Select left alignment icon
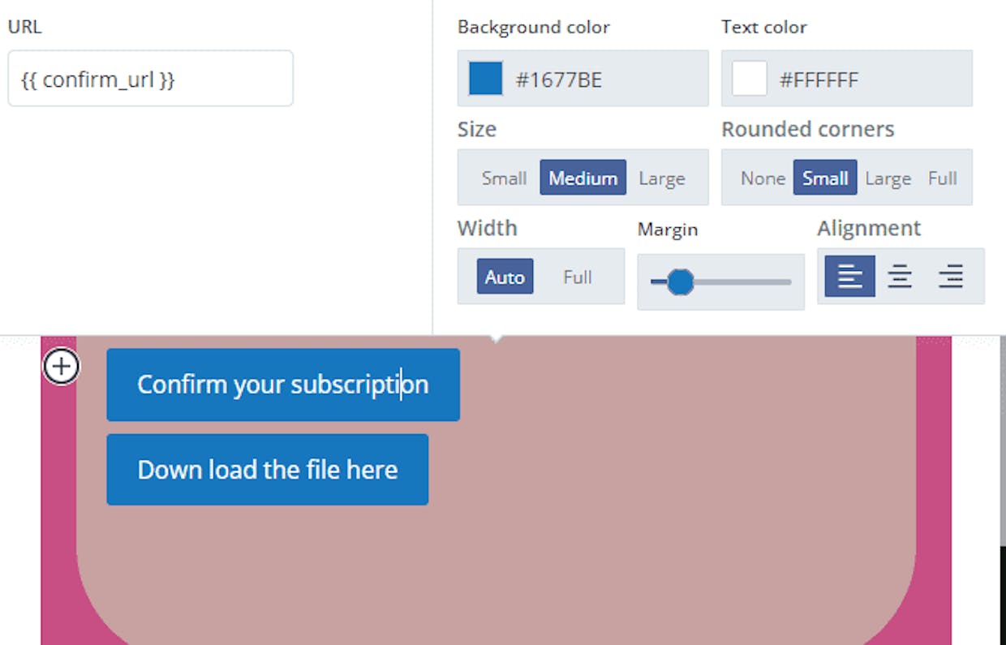This screenshot has width=1006, height=645. [849, 277]
